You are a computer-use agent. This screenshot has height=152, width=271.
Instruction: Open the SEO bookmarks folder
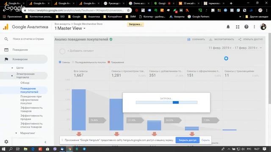[60, 17]
